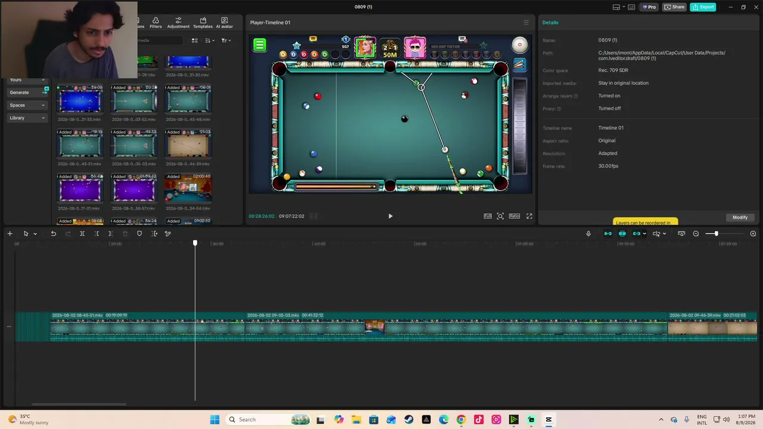
Task: Switch to the Templates tab
Action: (x=203, y=23)
